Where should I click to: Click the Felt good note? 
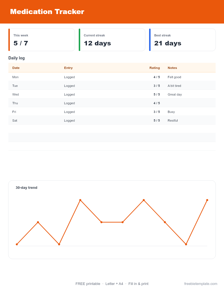[x=174, y=77]
